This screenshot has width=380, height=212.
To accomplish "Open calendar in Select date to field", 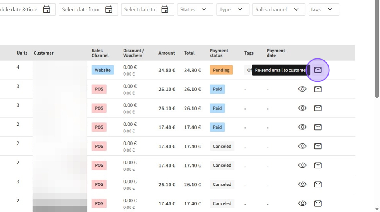I will pos(165,9).
